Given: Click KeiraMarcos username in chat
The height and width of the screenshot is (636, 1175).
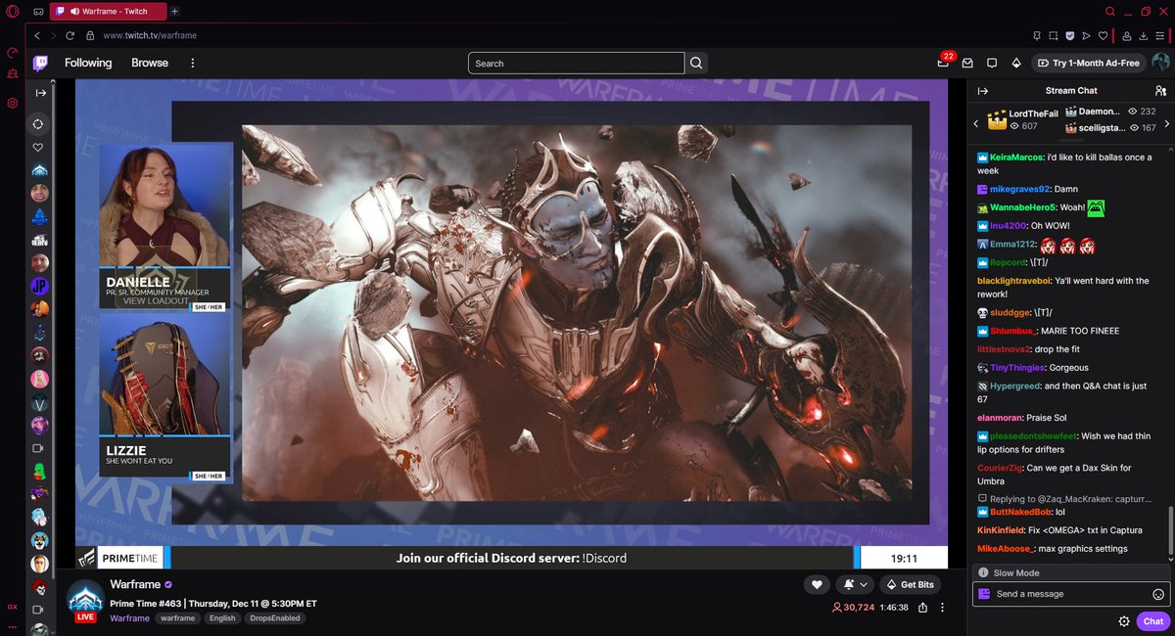Looking at the screenshot, I should (x=1016, y=157).
